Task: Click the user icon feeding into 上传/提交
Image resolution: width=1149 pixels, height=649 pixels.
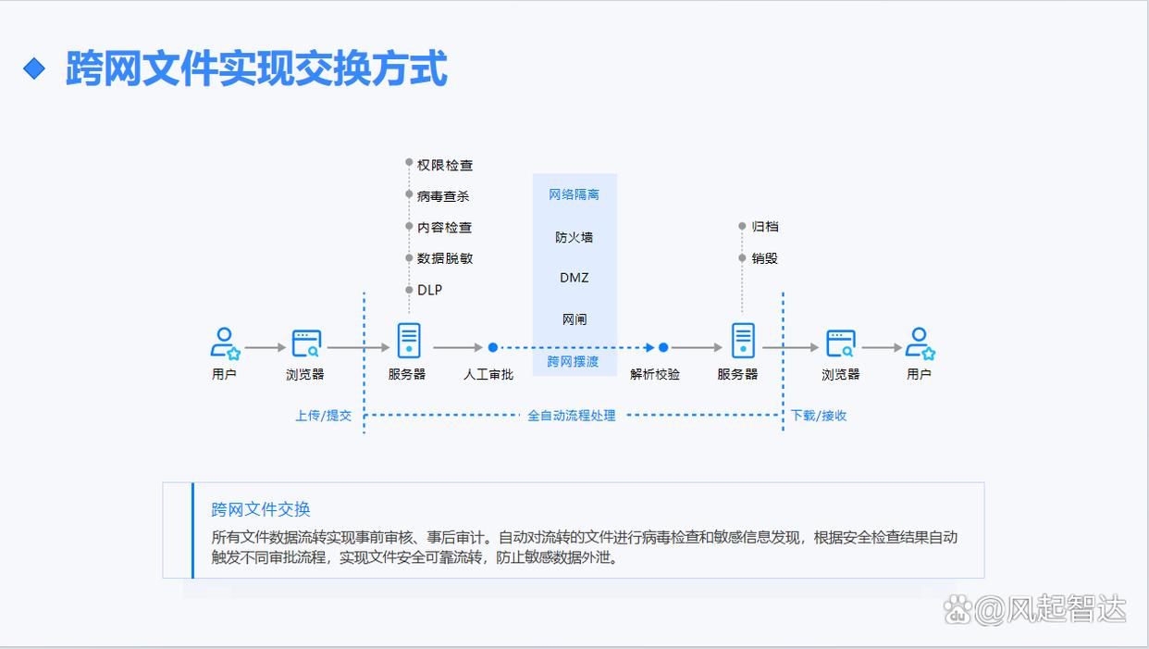Action: [x=225, y=343]
